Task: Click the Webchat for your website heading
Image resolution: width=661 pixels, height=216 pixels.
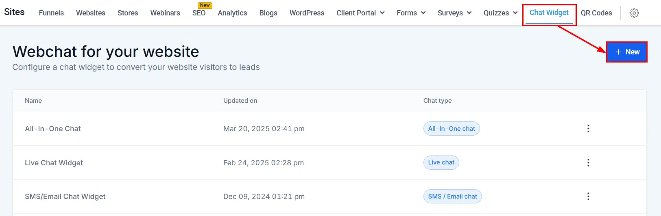Action: point(106,52)
